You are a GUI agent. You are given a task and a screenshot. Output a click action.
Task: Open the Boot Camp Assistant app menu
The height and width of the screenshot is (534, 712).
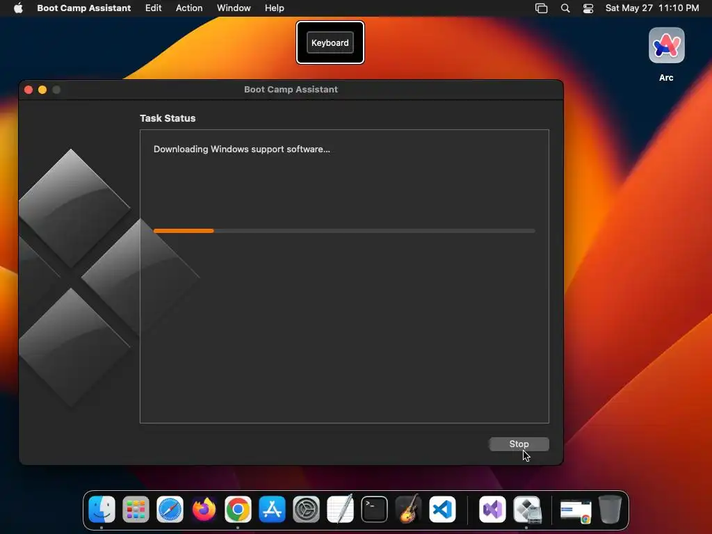pos(83,8)
